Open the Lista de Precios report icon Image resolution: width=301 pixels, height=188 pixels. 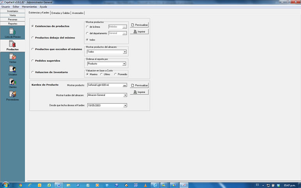12,32
